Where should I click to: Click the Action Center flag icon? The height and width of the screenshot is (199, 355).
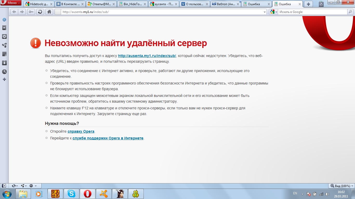pos(309,194)
